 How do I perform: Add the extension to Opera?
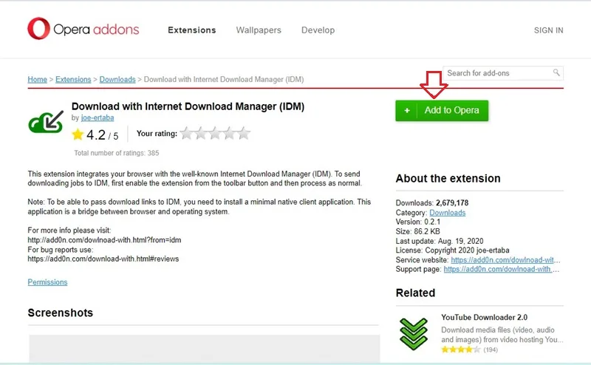[442, 111]
